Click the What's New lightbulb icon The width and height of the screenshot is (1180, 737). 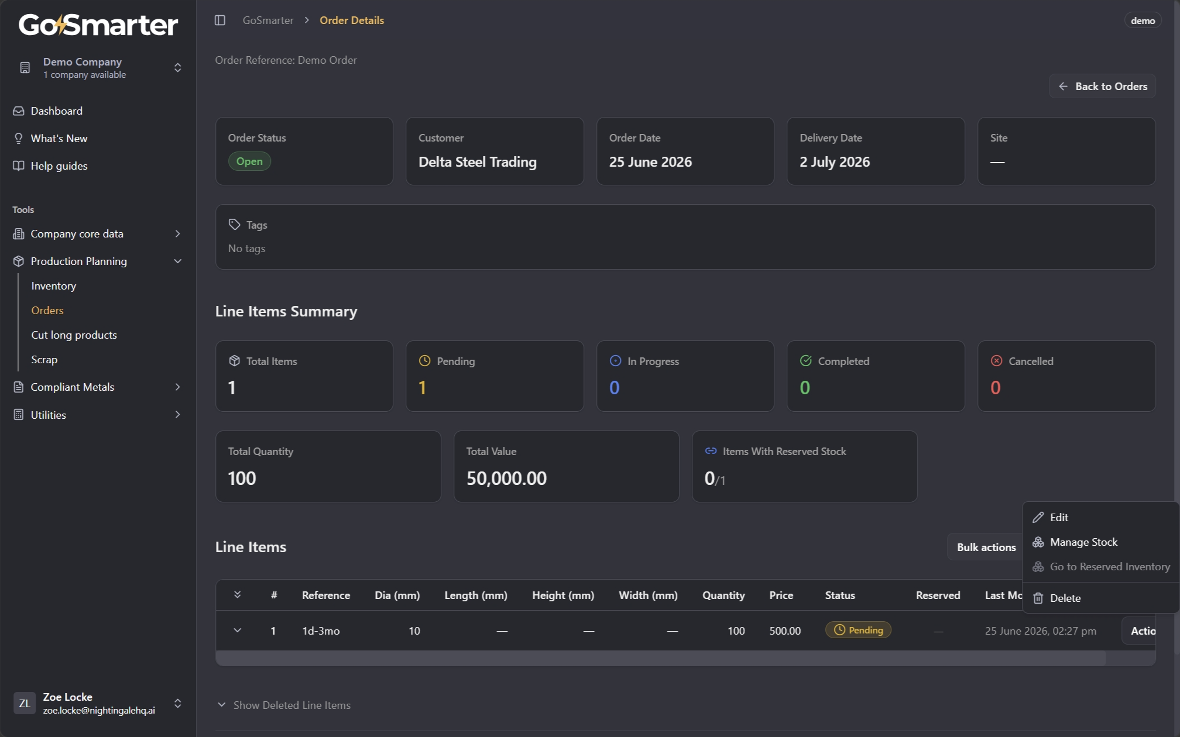pos(19,139)
